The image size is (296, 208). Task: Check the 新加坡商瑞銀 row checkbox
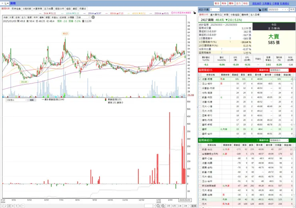[200, 186]
